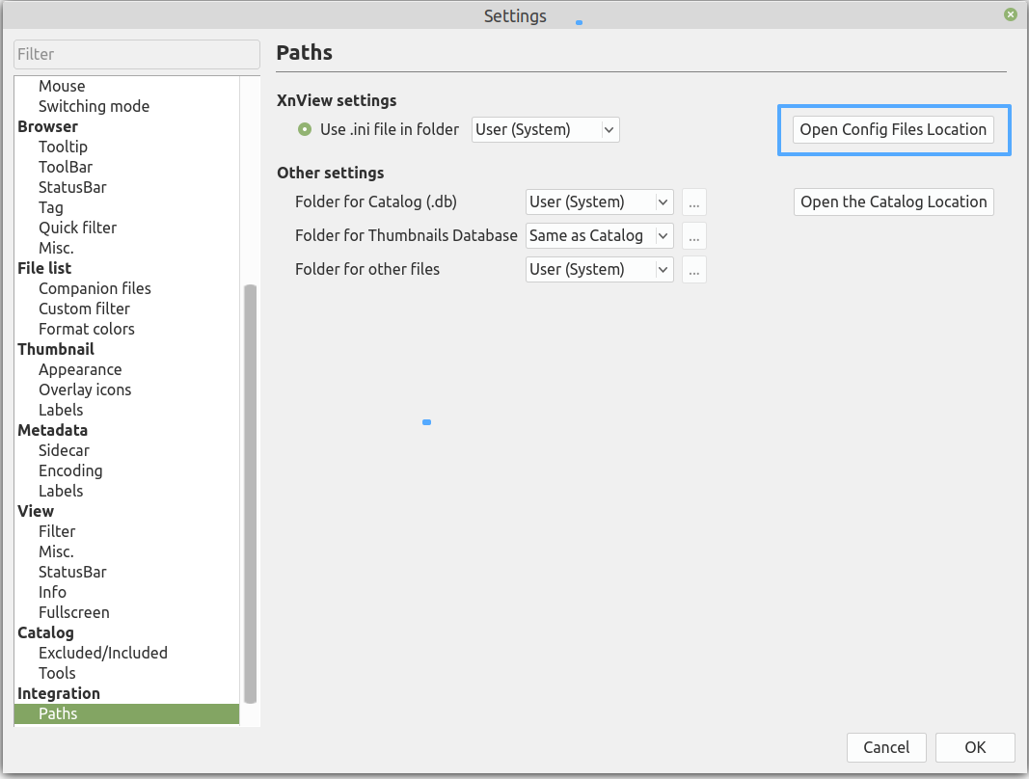Click the browse button for Thumbnails Database folder
This screenshot has width=1029, height=779.
(694, 235)
